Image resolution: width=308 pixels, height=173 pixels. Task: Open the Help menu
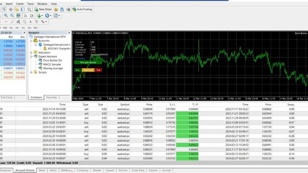pyautogui.click(x=53, y=4)
